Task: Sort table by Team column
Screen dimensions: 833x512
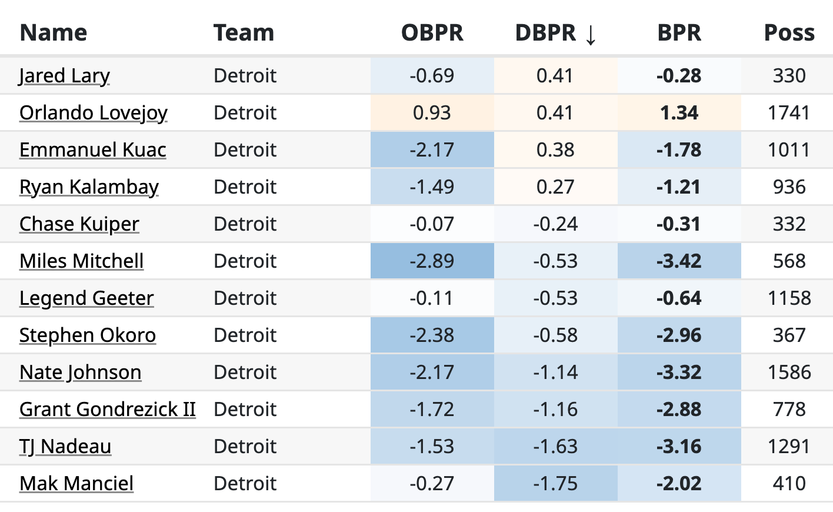Action: tap(244, 33)
